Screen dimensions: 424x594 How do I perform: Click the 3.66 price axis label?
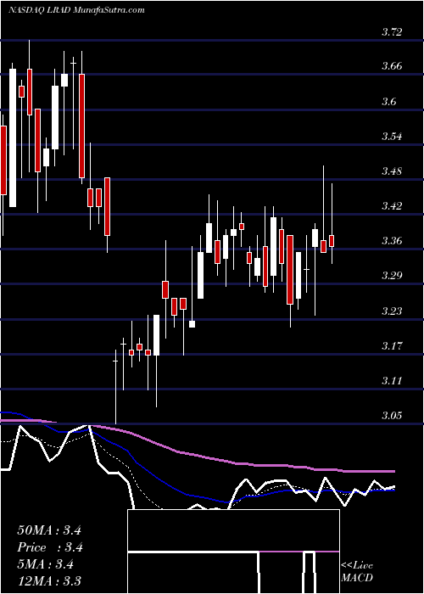[392, 66]
